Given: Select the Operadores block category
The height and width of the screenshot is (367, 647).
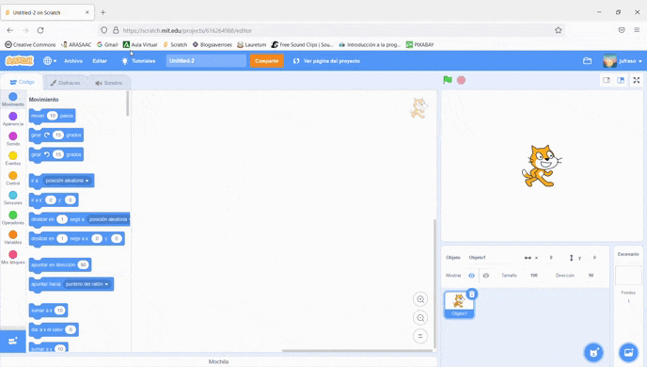Looking at the screenshot, I should point(13,217).
